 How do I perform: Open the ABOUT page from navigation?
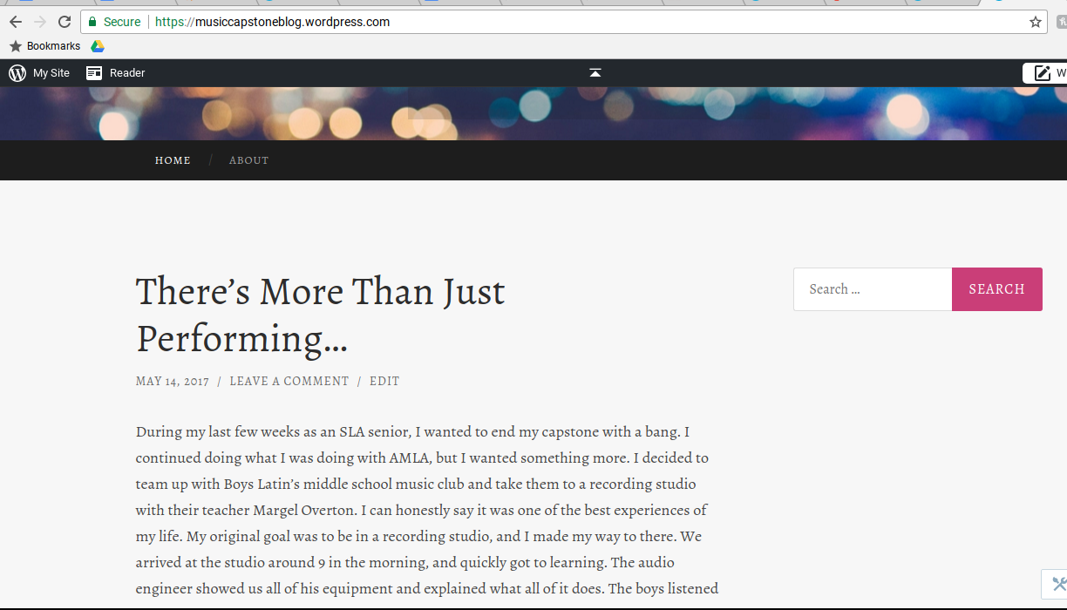248,160
